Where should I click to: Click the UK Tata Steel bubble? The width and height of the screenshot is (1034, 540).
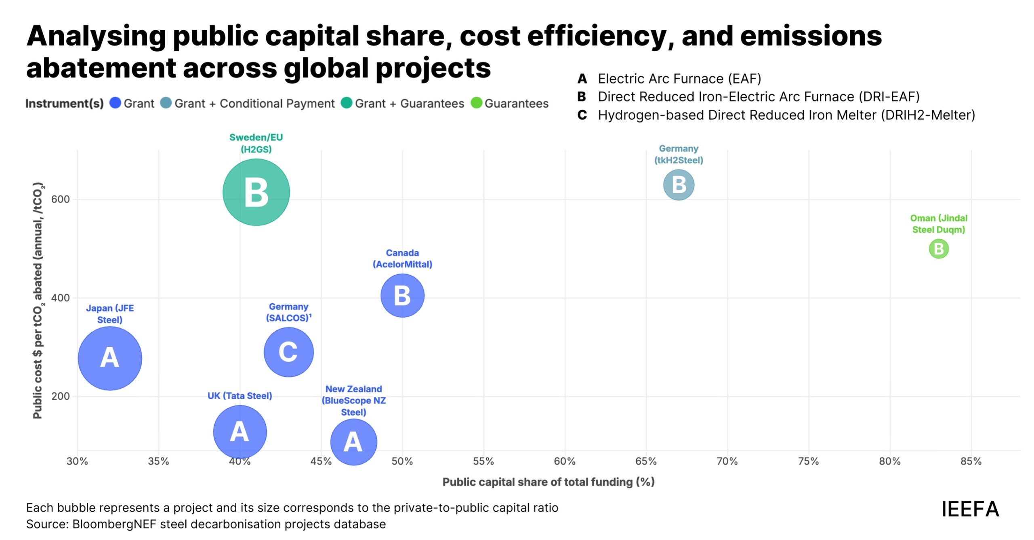[x=240, y=432]
